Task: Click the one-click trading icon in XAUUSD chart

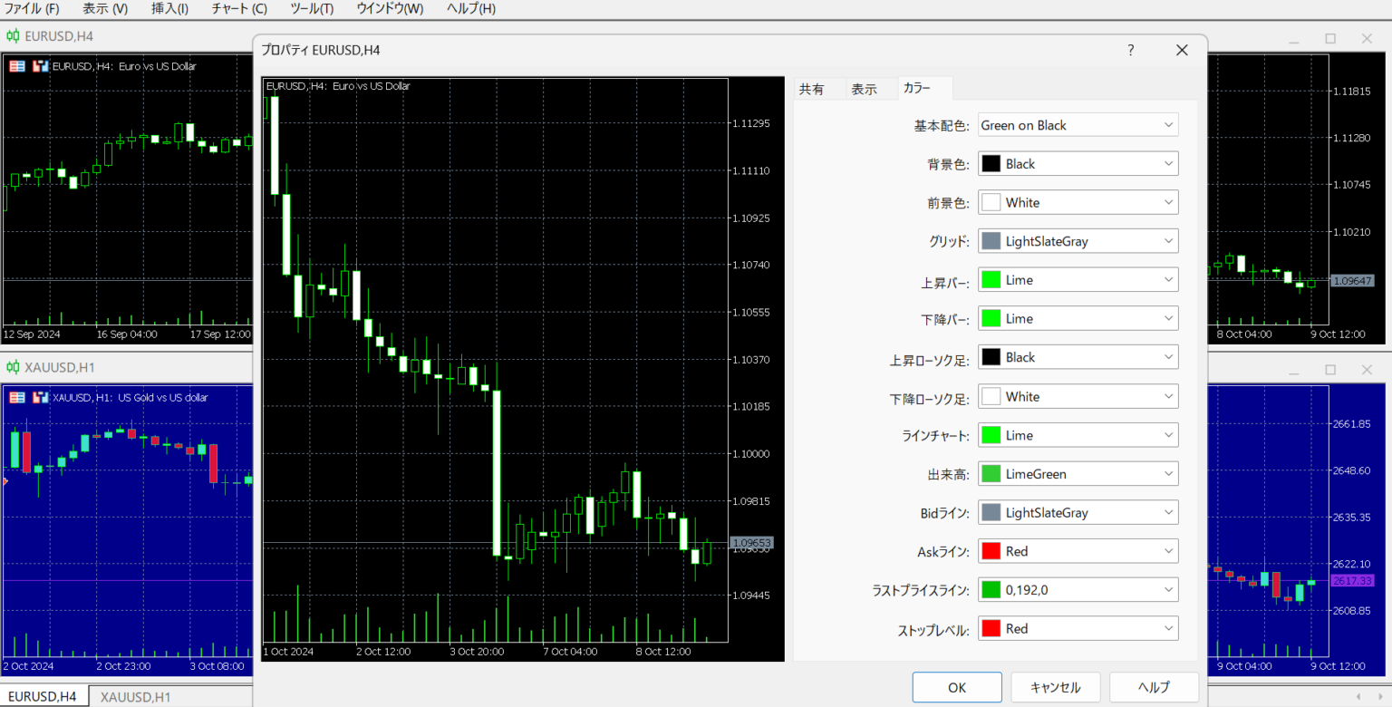Action: click(x=17, y=397)
